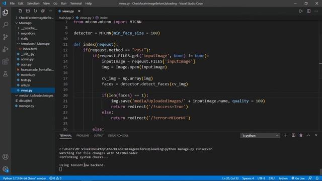The image size is (322, 181).
Task: Open the Explorer view in activity bar
Action: coord(6,13)
